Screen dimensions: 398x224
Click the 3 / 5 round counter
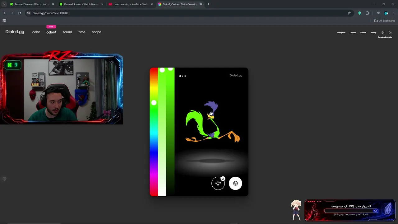pos(183,76)
